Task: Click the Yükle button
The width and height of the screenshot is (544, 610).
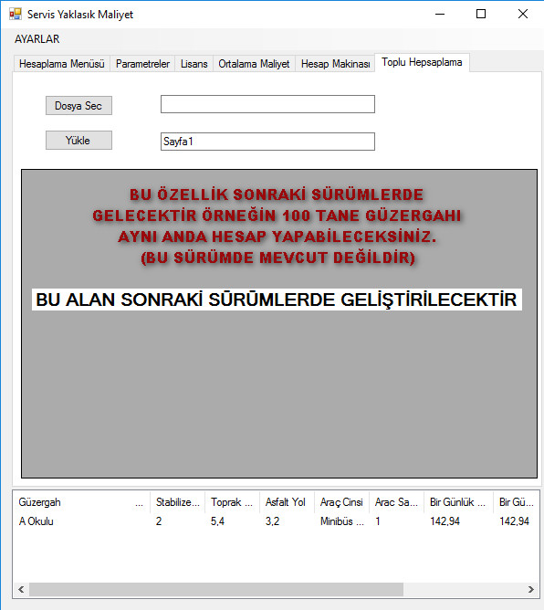Action: point(78,140)
